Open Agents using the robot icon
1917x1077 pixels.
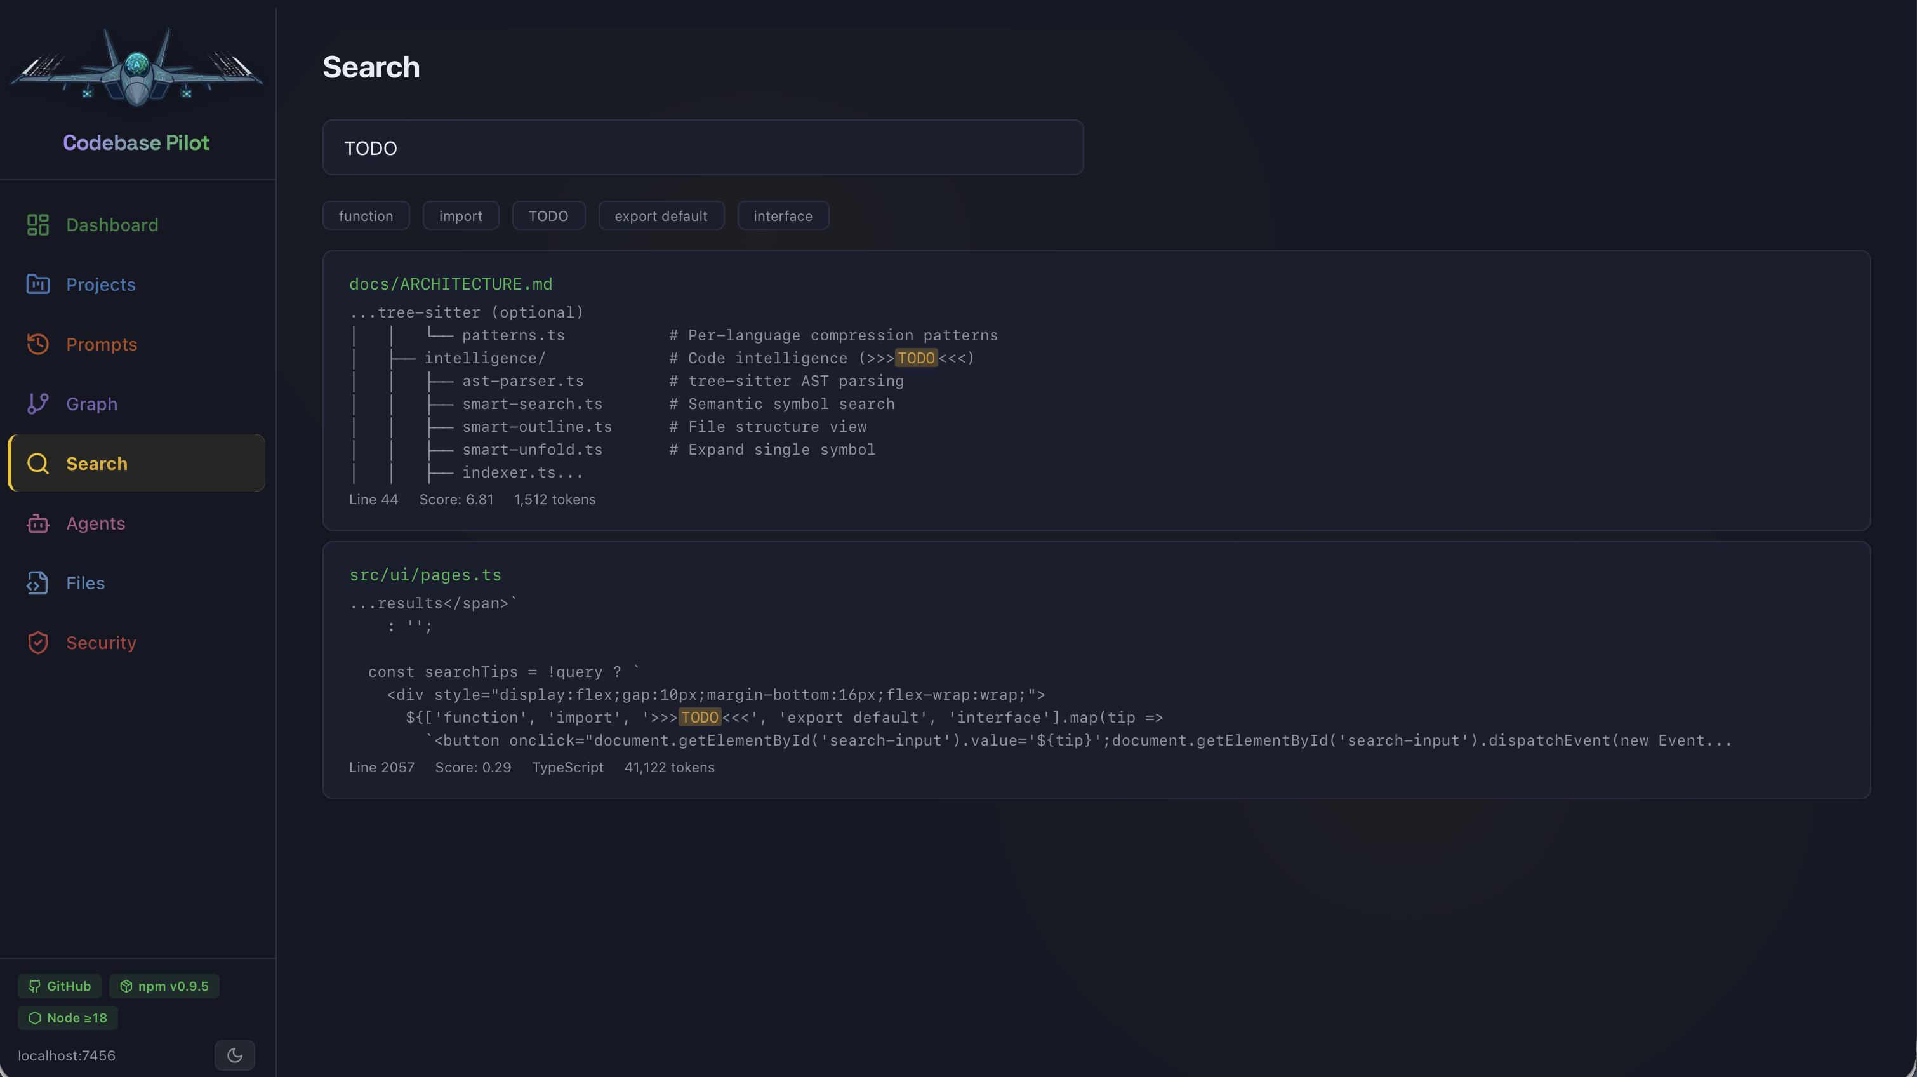[38, 523]
